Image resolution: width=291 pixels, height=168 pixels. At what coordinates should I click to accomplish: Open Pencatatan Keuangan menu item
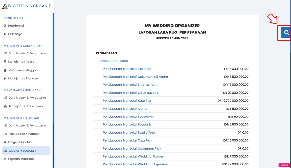(x=24, y=134)
